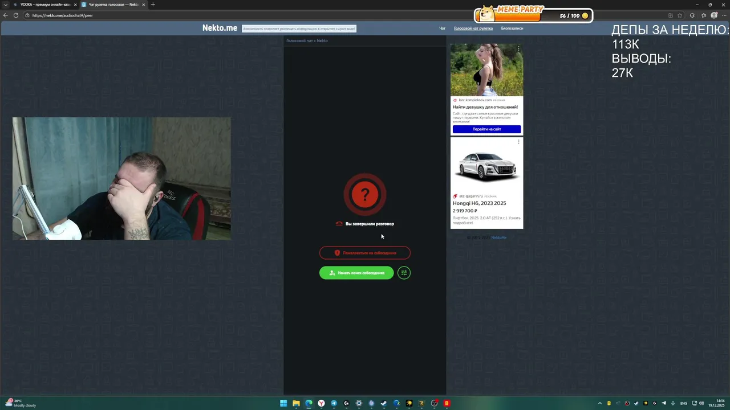730x410 pixels.
Task: Click the NektoMe footer link
Action: coord(498,237)
